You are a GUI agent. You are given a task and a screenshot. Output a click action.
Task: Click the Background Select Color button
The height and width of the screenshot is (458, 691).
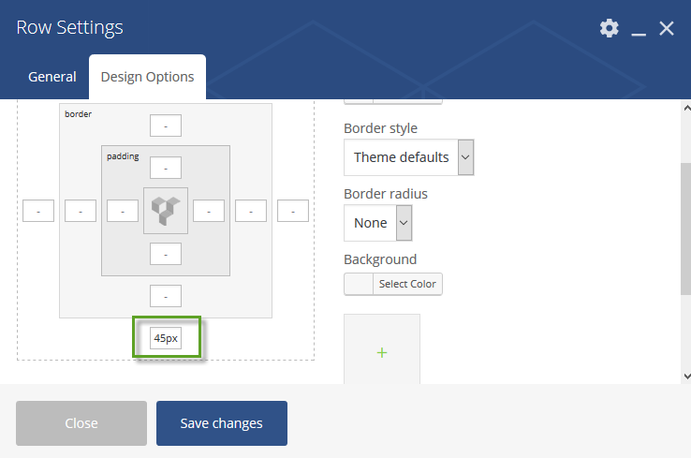tap(393, 284)
